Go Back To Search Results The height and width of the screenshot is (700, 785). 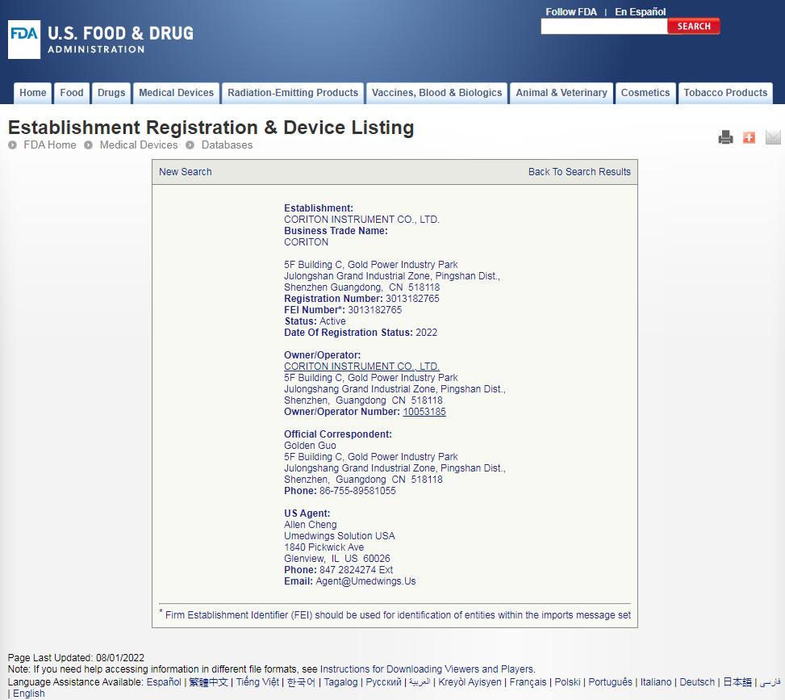click(x=579, y=172)
